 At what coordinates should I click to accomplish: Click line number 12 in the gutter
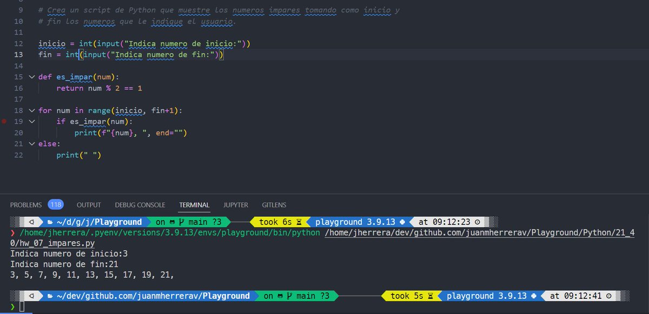click(x=19, y=44)
